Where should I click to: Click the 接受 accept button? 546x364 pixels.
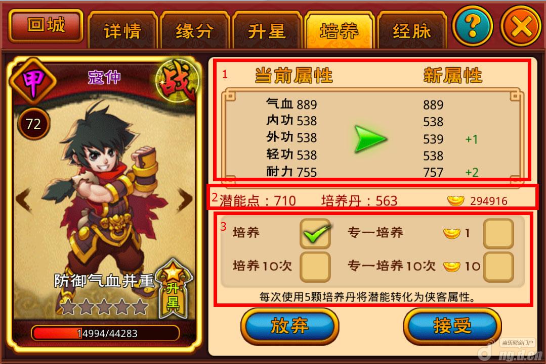pos(452,327)
